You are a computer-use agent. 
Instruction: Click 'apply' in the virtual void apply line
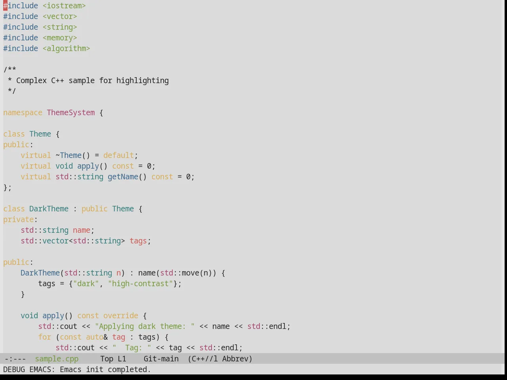tap(88, 166)
